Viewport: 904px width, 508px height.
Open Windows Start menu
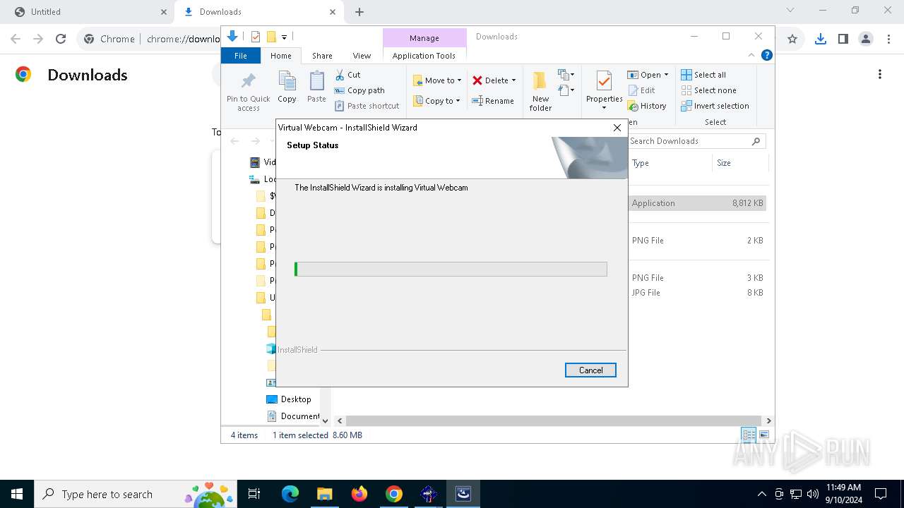(17, 494)
